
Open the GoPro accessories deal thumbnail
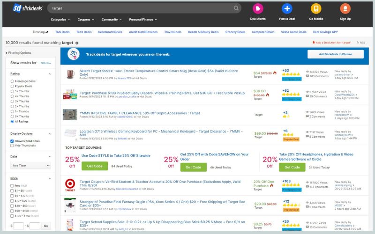click(x=70, y=115)
